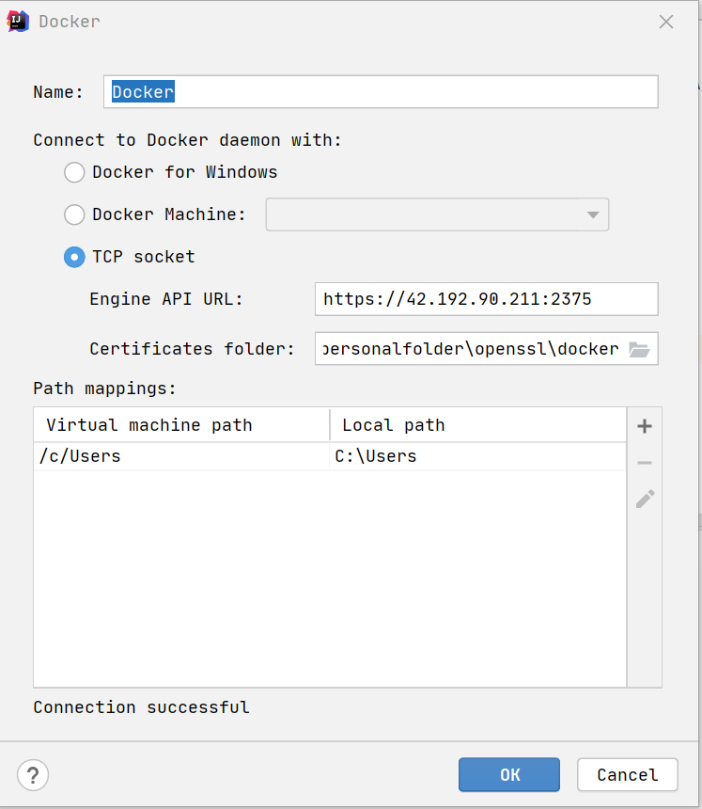Browse certificates folder with folder icon
The height and width of the screenshot is (809, 702).
pos(639,349)
